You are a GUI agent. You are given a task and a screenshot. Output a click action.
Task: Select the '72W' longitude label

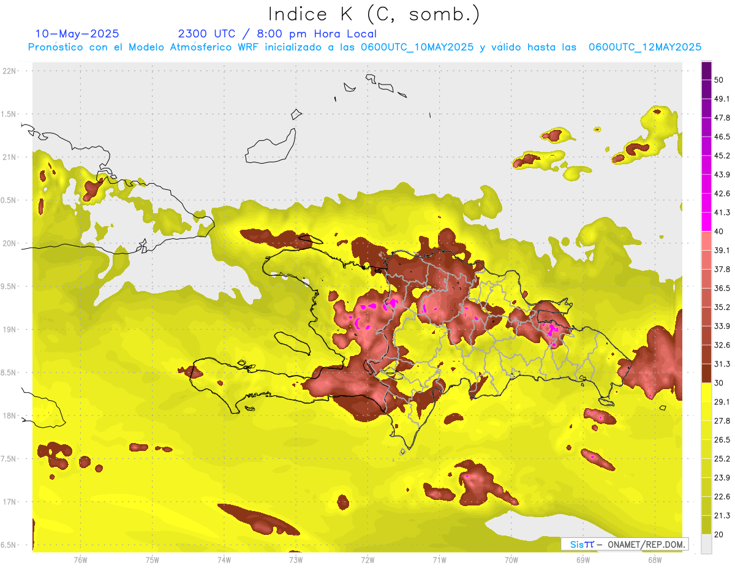[x=367, y=560]
